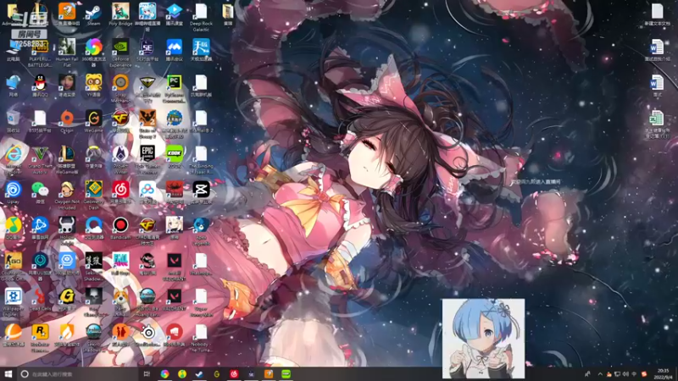Launch Project Winter
The height and width of the screenshot is (381, 678).
pyautogui.click(x=120, y=159)
